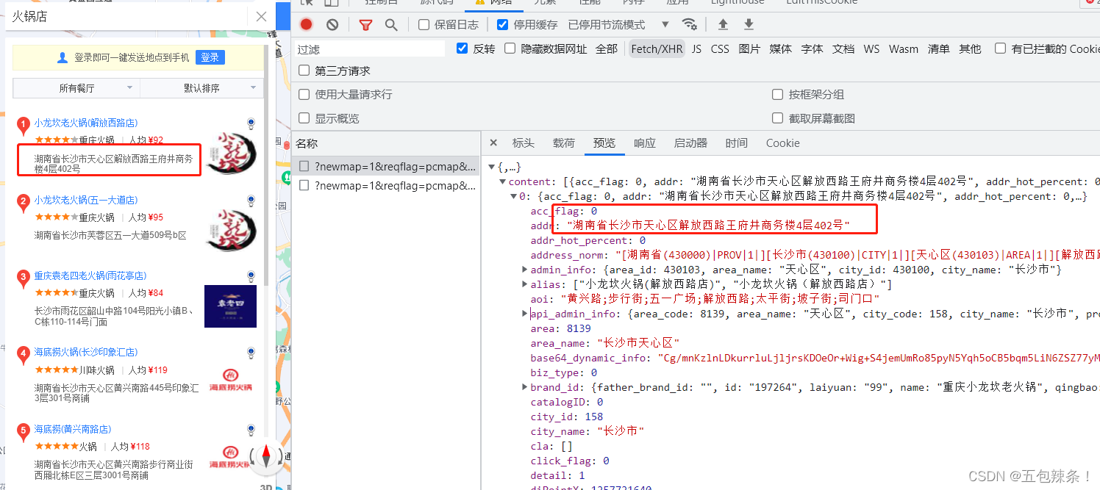The width and height of the screenshot is (1100, 490).
Task: Open network conditions wifi icon
Action: [689, 24]
